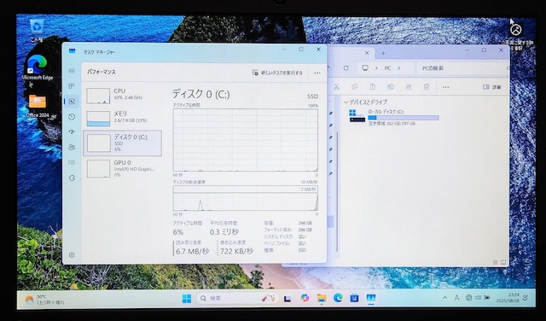Select ディスク 0 (C:) performance entry
The image size is (546, 321).
(122, 143)
